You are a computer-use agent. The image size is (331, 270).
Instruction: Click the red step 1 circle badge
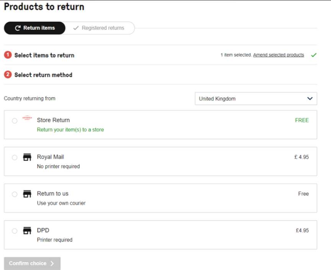pyautogui.click(x=8, y=55)
